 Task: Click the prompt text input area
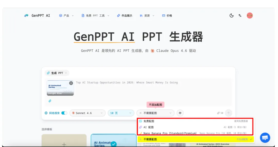coord(153,92)
